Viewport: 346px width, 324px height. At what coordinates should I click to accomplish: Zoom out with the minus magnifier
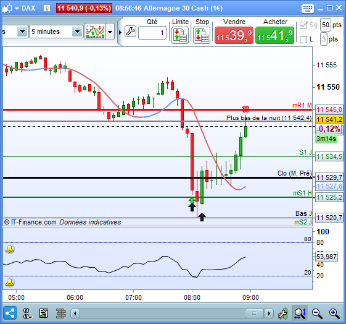click(317, 313)
